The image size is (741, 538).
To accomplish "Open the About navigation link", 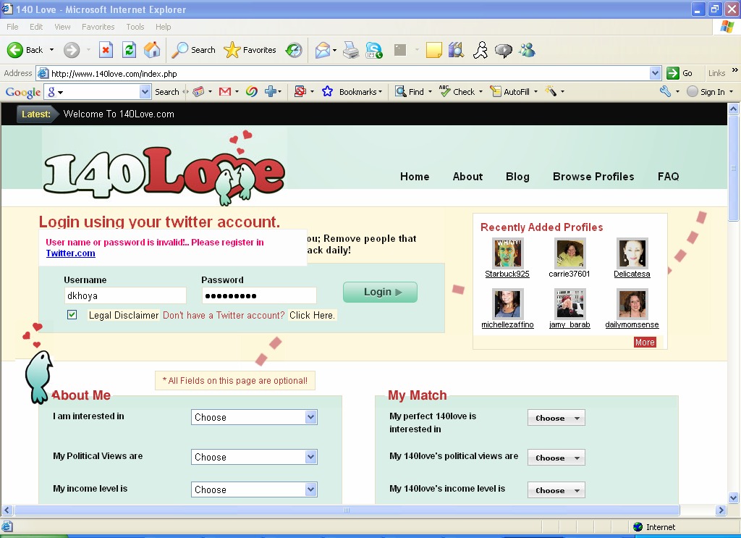I will (467, 177).
